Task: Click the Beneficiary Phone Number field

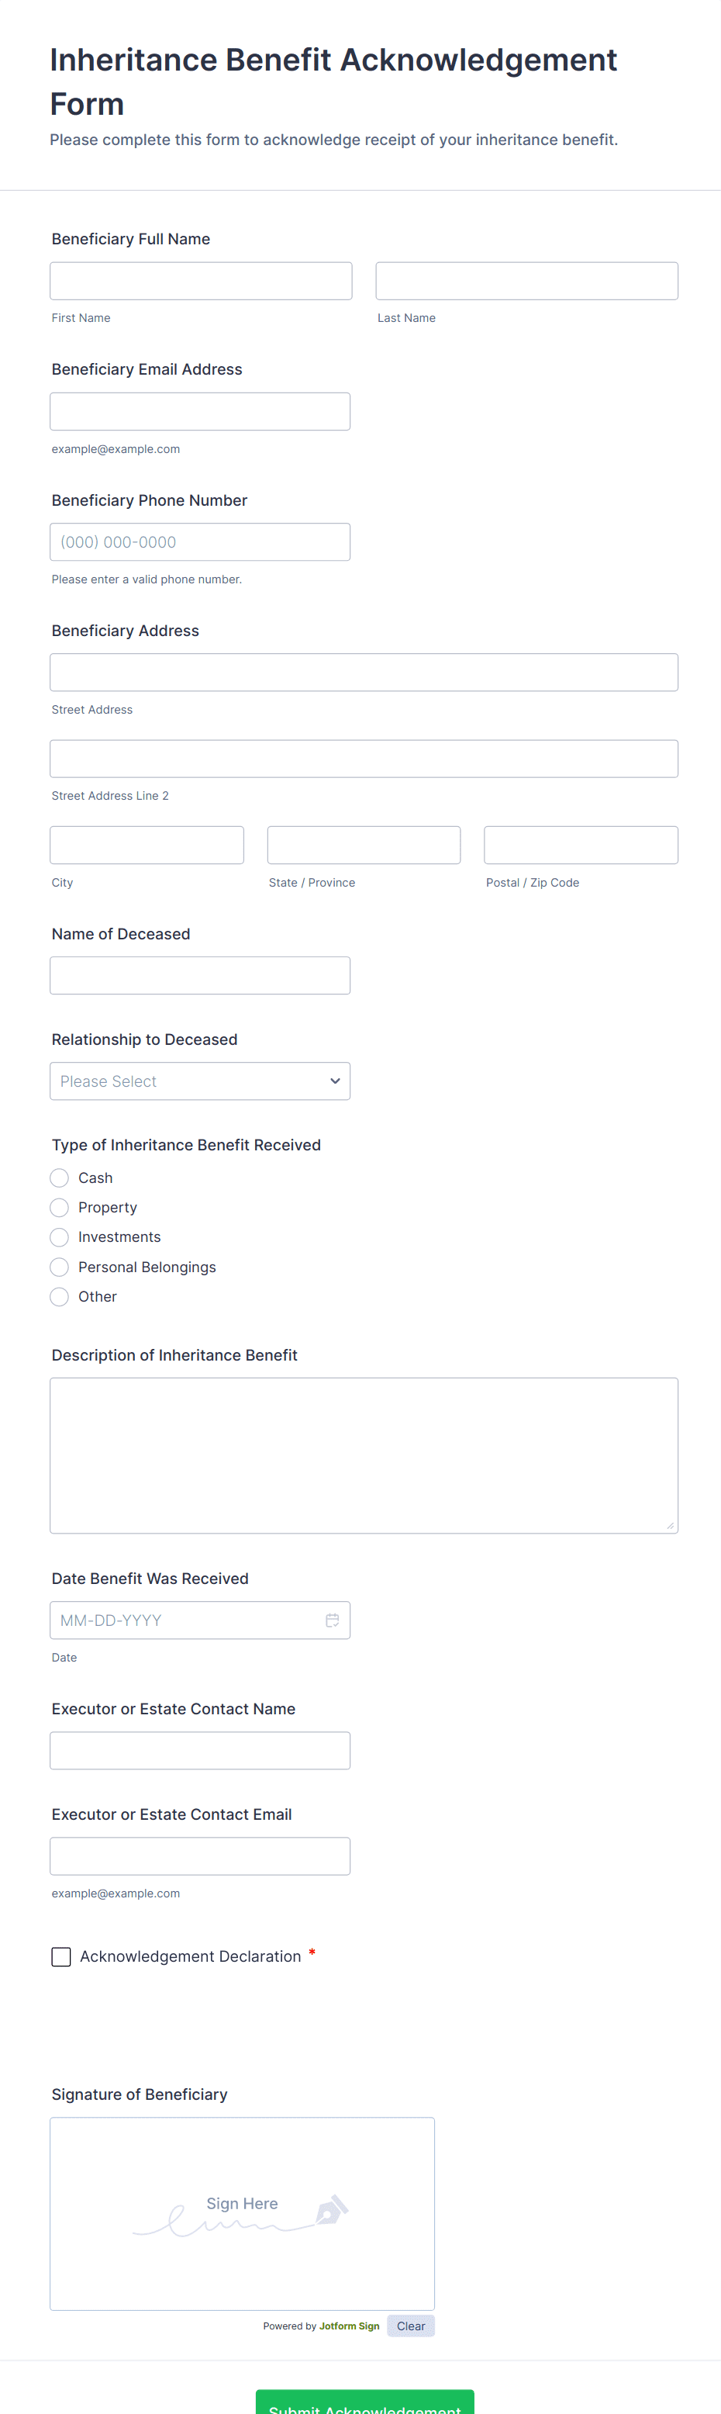Action: tap(199, 541)
